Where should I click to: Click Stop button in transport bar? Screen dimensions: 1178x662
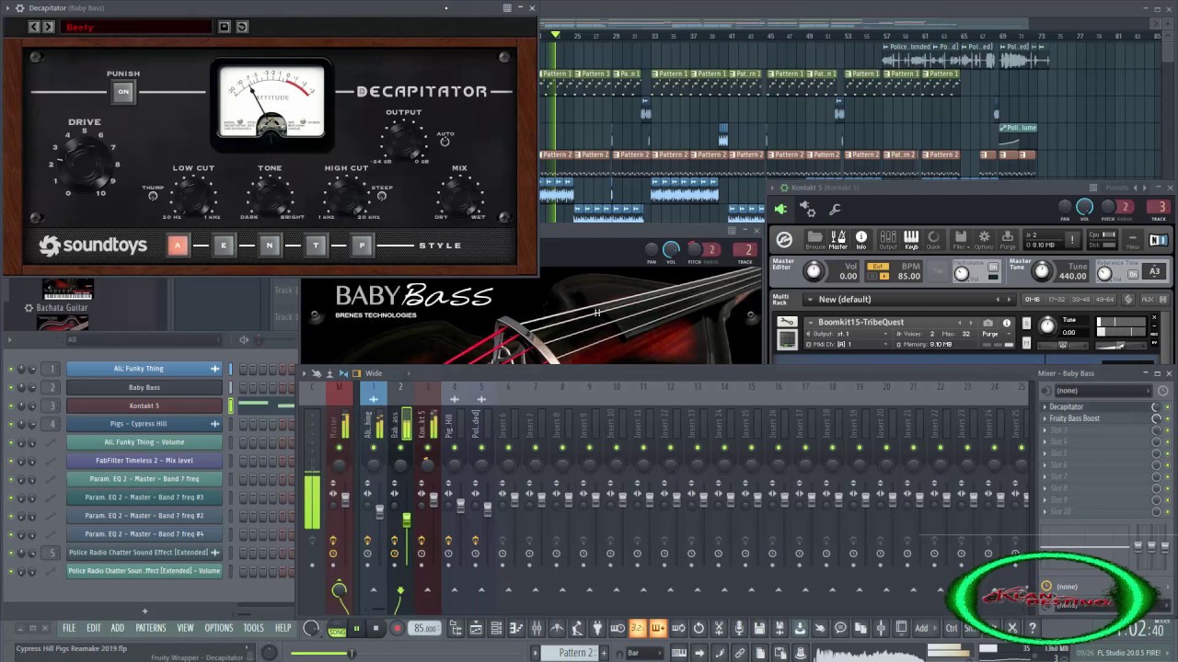[x=376, y=629]
